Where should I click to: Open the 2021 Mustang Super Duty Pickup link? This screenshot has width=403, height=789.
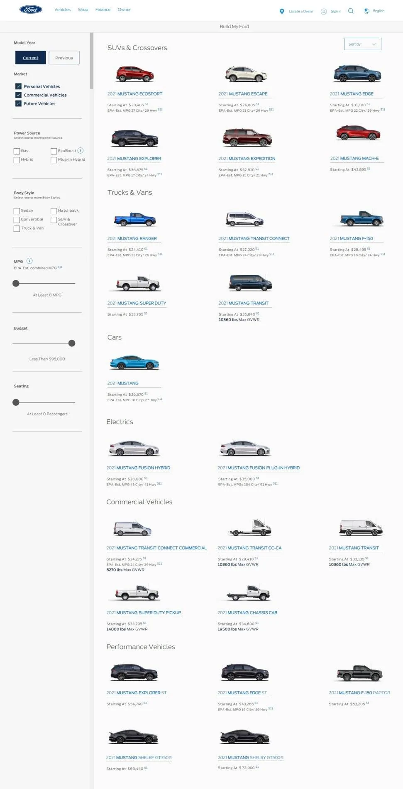click(144, 613)
